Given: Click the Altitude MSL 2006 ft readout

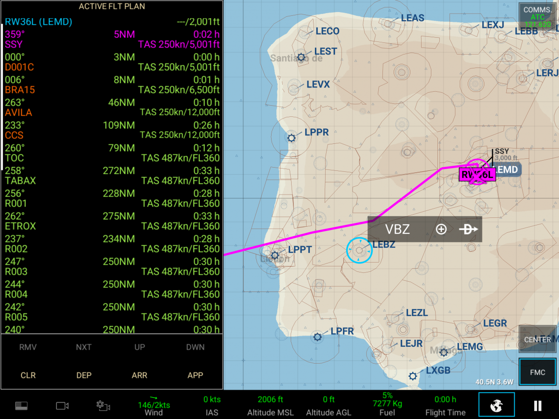Looking at the screenshot, I should (270, 405).
